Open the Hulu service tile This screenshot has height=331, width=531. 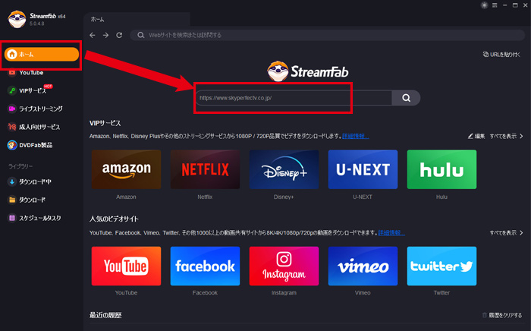(441, 169)
